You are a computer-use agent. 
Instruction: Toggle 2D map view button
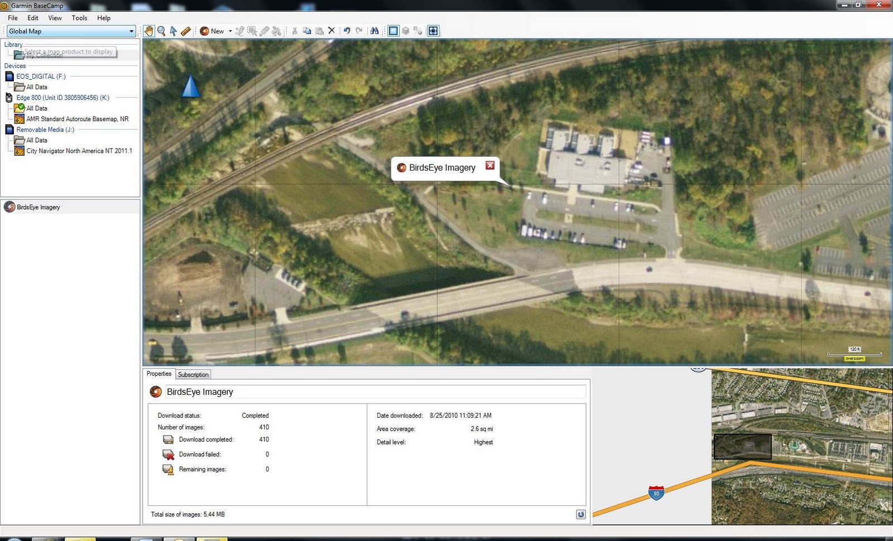393,31
